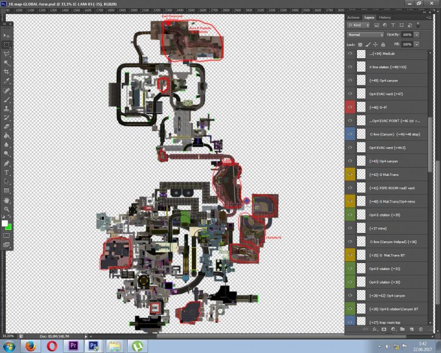Create a new layer
The height and width of the screenshot is (353, 441).
[x=412, y=329]
